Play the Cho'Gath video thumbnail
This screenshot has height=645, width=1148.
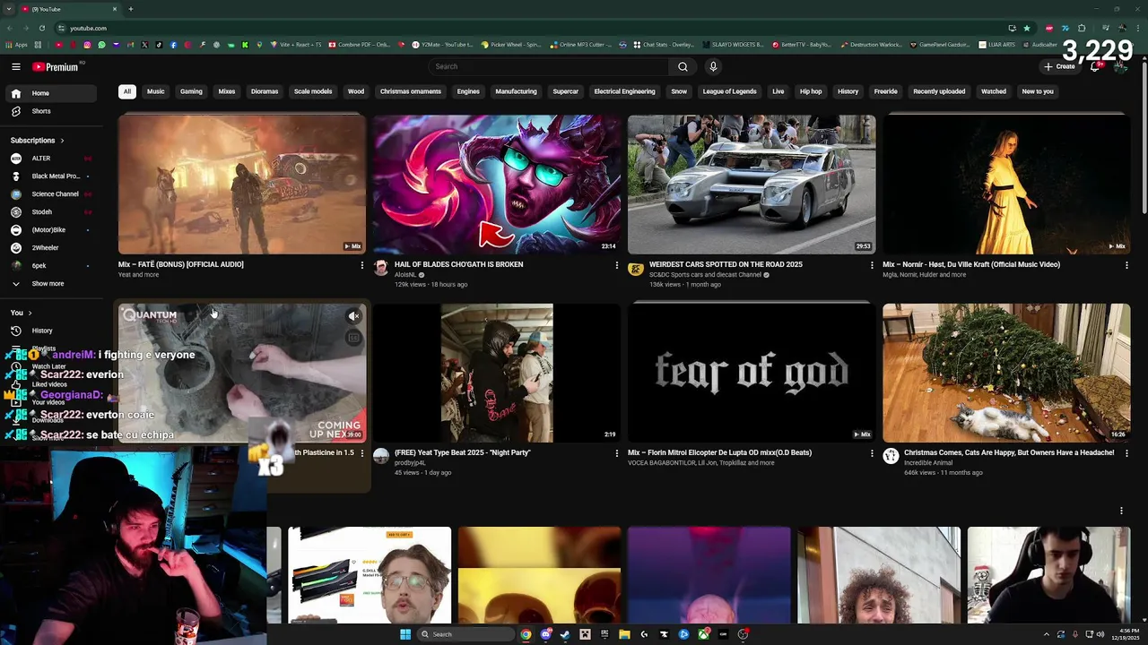[497, 185]
